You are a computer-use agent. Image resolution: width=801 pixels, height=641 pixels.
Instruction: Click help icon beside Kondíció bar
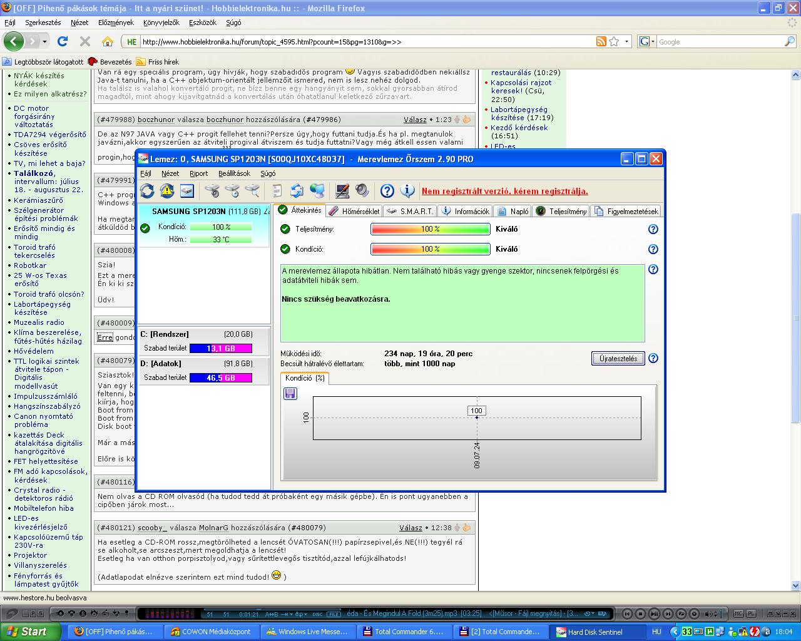tap(653, 249)
